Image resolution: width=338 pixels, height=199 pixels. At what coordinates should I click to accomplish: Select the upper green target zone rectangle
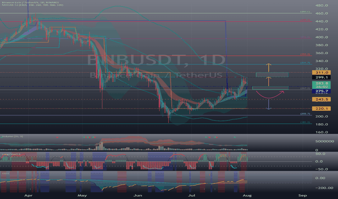(x=272, y=75)
